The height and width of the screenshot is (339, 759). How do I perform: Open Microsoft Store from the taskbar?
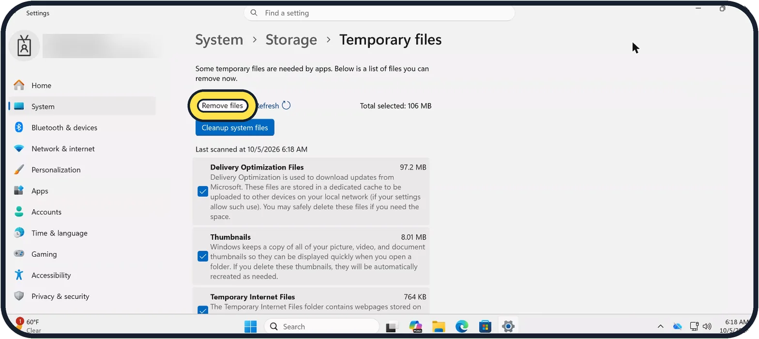pyautogui.click(x=485, y=326)
